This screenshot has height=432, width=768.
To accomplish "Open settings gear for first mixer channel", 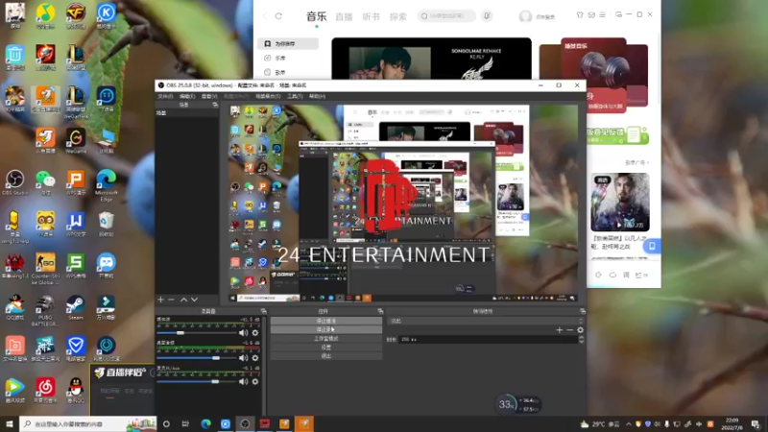I will click(255, 333).
